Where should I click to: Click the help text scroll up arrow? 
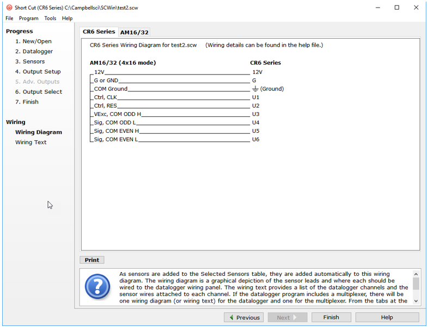(416, 274)
